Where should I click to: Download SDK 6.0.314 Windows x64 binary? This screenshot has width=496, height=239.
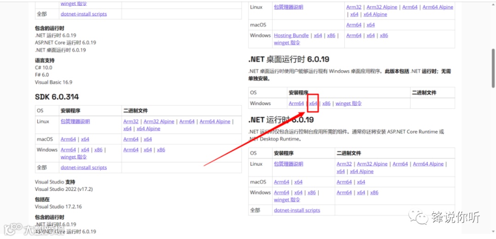[x=148, y=150]
